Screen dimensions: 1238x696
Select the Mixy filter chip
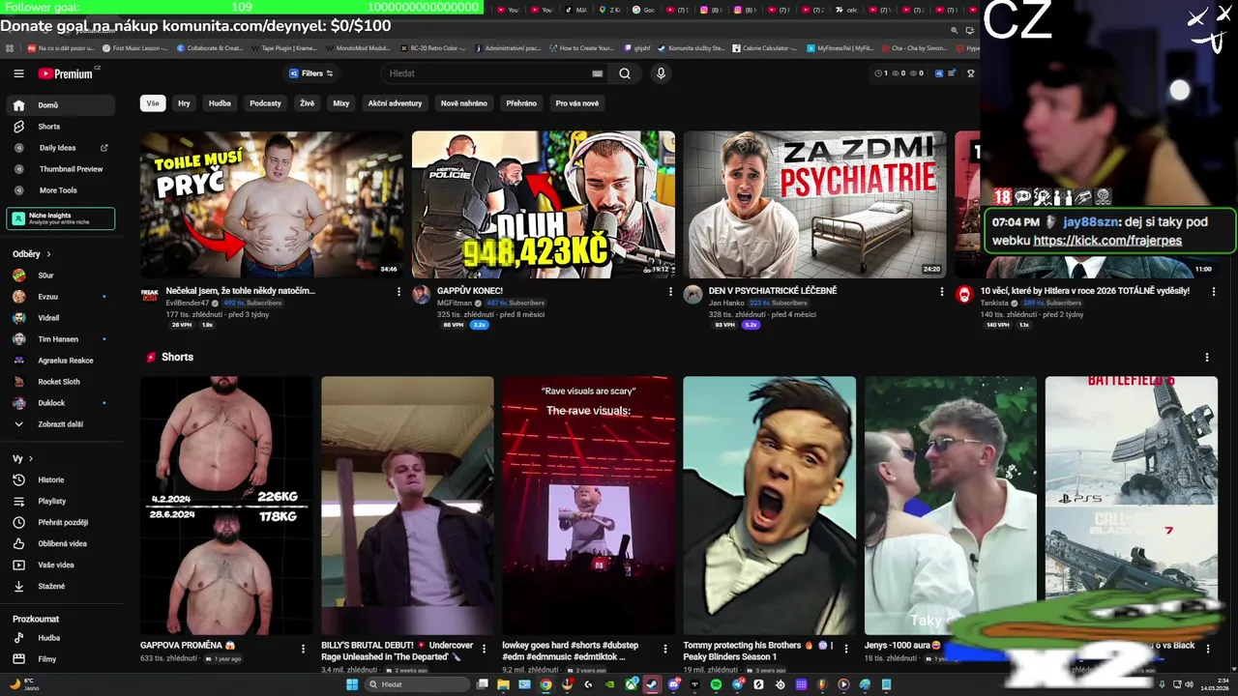coord(340,103)
